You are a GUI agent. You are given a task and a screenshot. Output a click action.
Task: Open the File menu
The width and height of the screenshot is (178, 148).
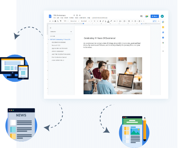tap(54, 18)
